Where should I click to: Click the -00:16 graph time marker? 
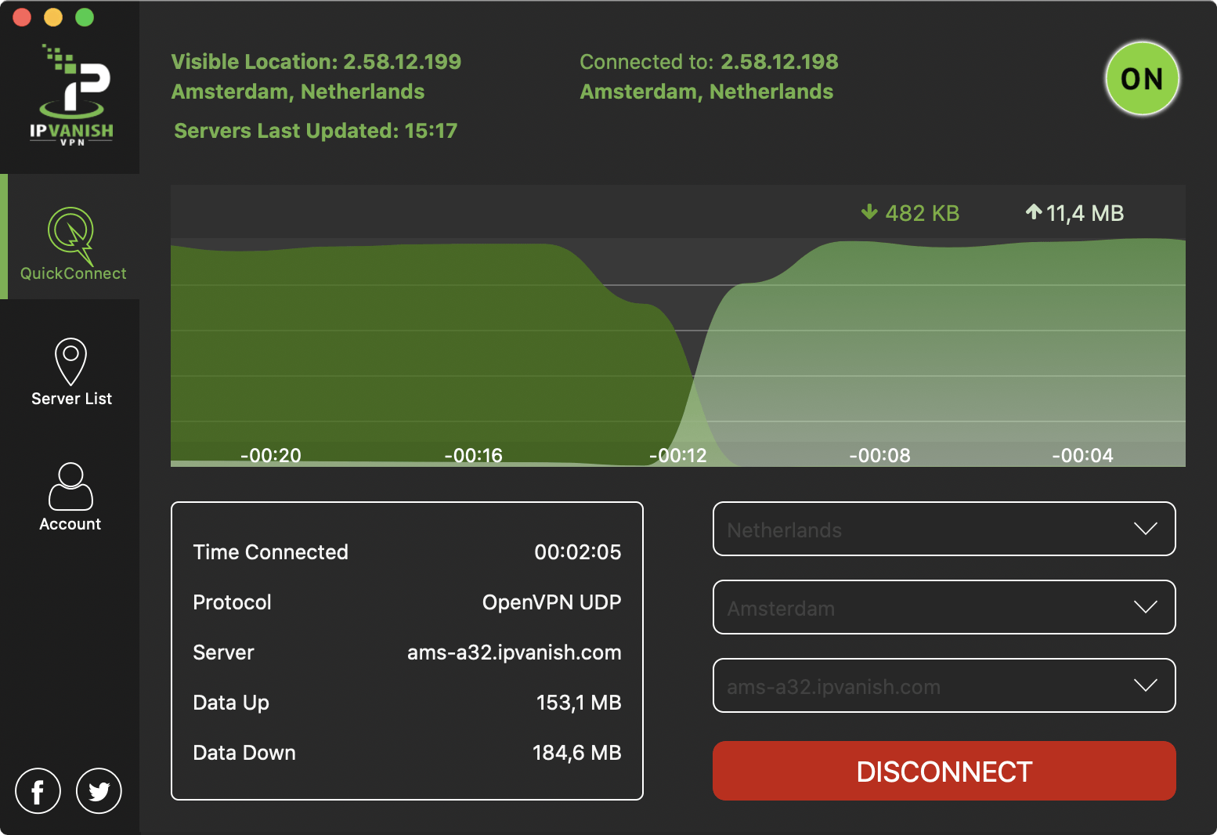click(x=473, y=455)
